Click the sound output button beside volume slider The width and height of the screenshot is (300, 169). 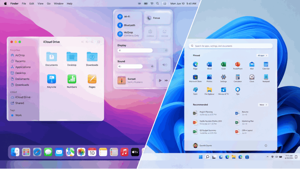coord(165,65)
